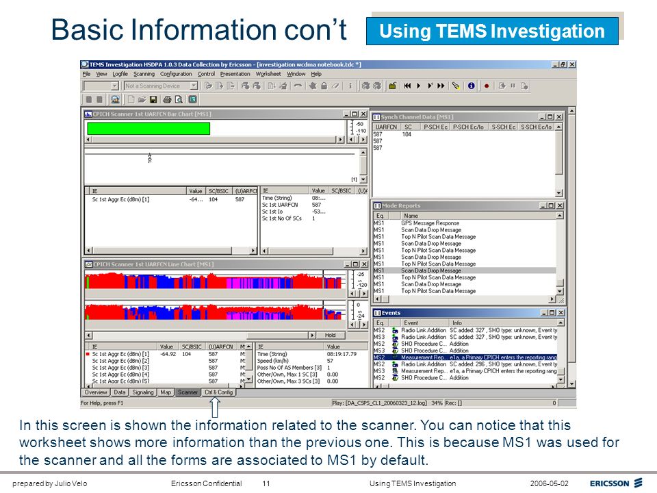Click the blue information icon
Image resolution: width=657 pixels, height=493 pixels.
tap(472, 86)
